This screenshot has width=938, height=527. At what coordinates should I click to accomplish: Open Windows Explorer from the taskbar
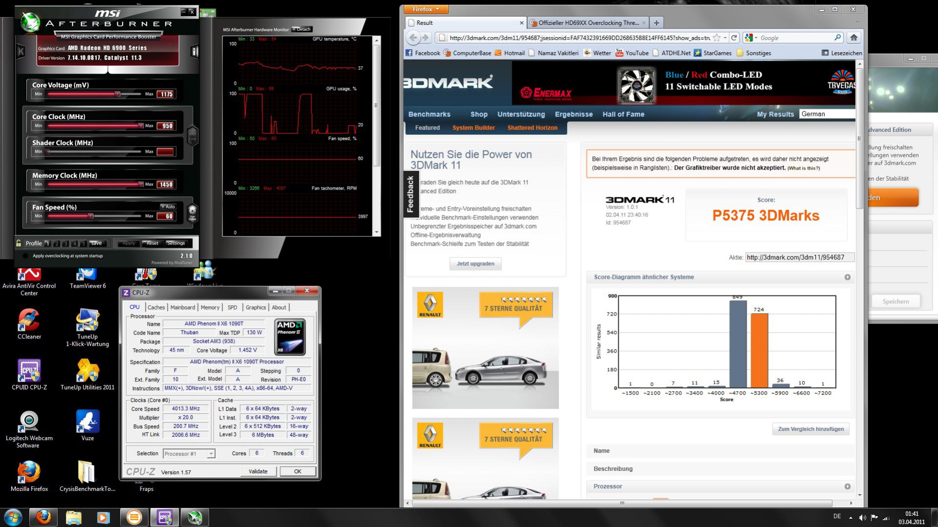point(73,517)
